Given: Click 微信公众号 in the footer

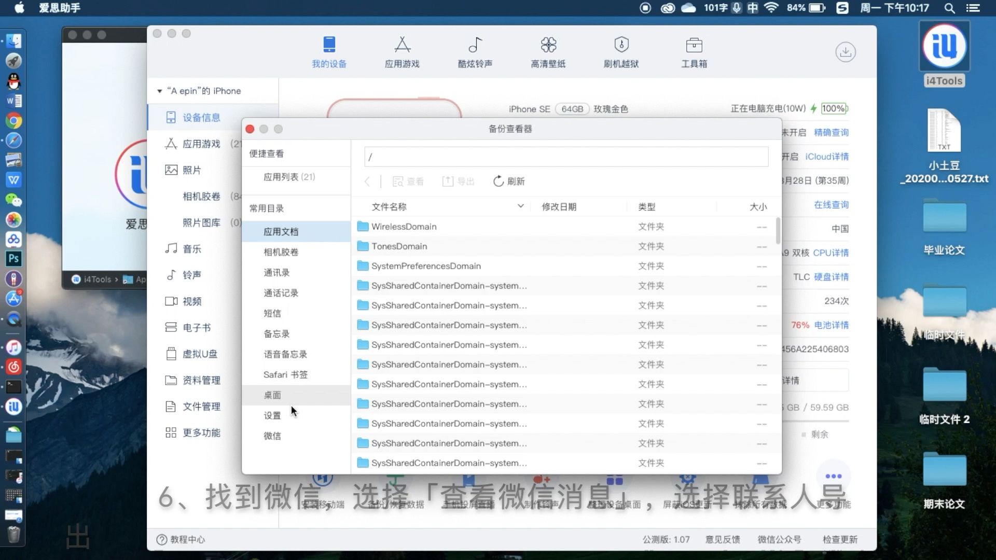Looking at the screenshot, I should pos(779,540).
